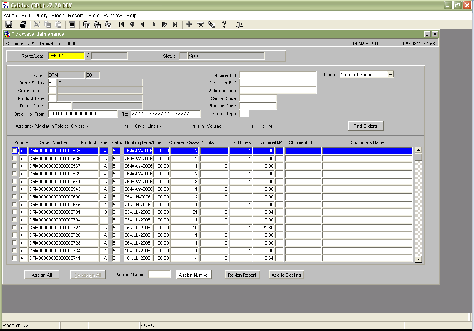This screenshot has height=331, width=474.
Task: Click the Execute Query database icon
Action: tap(97, 24)
